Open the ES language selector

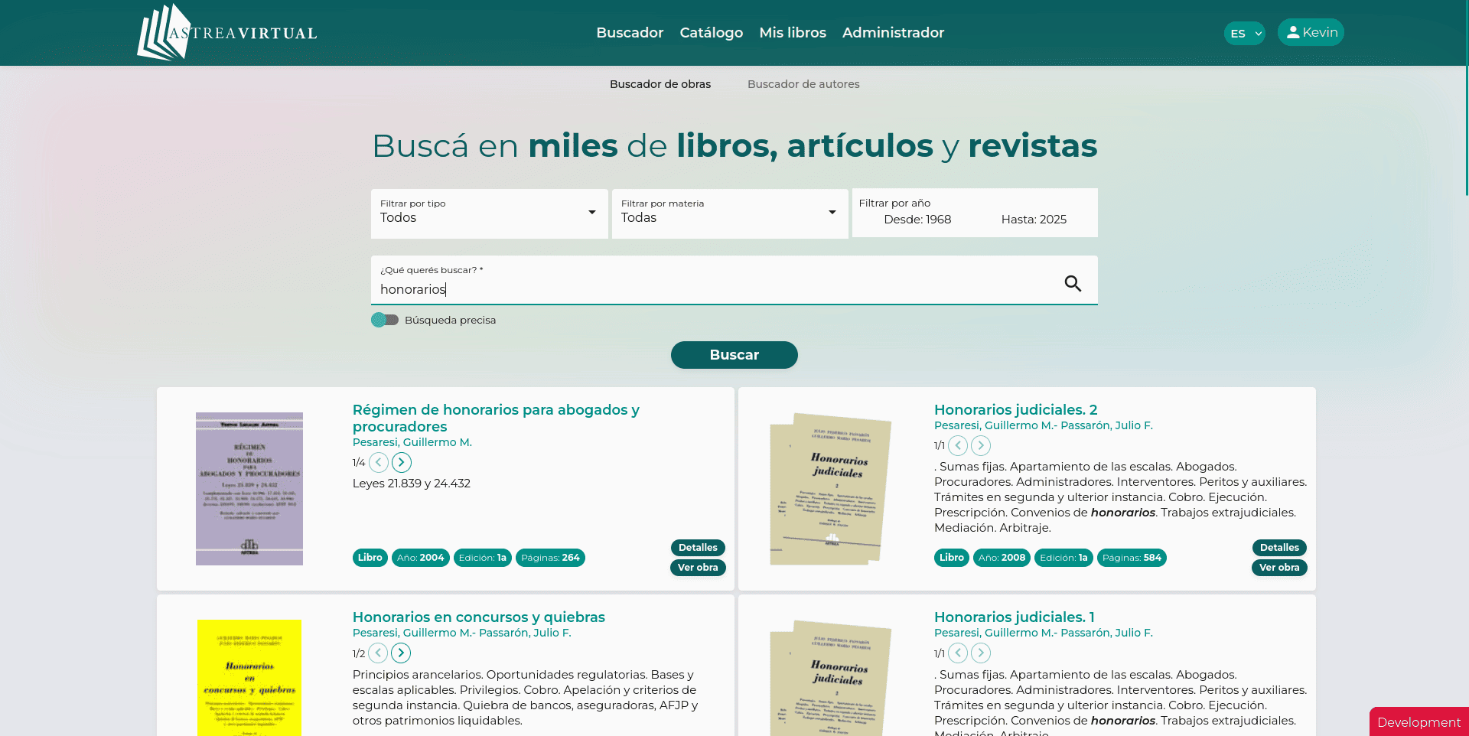[1245, 33]
